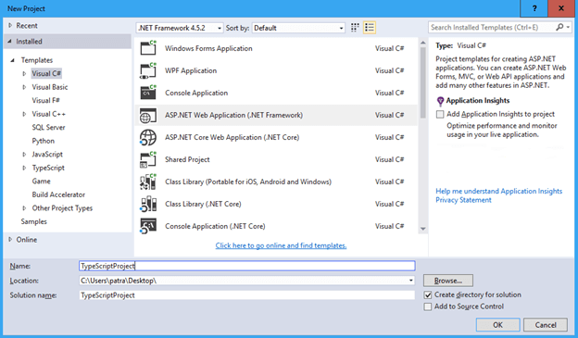Click the Application Insights lightbulb icon
578x338 pixels.
(440, 101)
